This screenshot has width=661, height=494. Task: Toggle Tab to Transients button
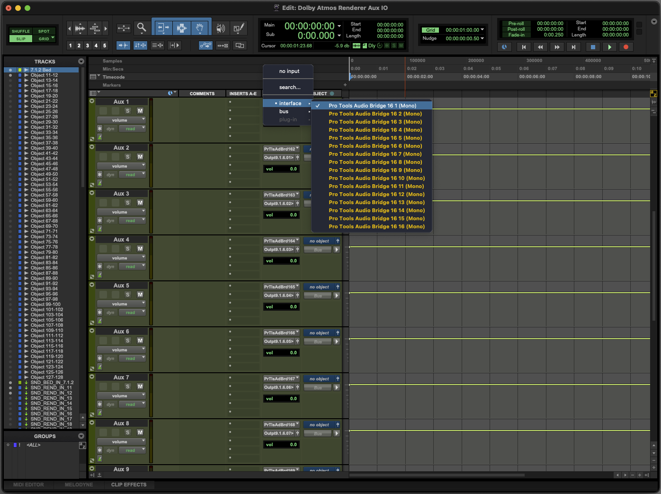pyautogui.click(x=123, y=45)
